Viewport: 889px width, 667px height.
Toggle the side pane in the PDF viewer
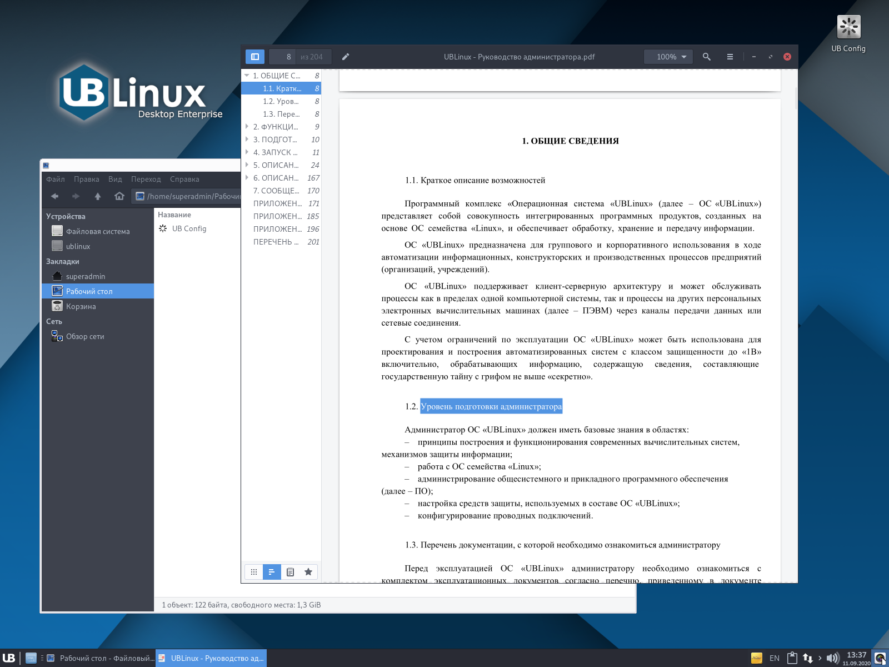tap(255, 57)
